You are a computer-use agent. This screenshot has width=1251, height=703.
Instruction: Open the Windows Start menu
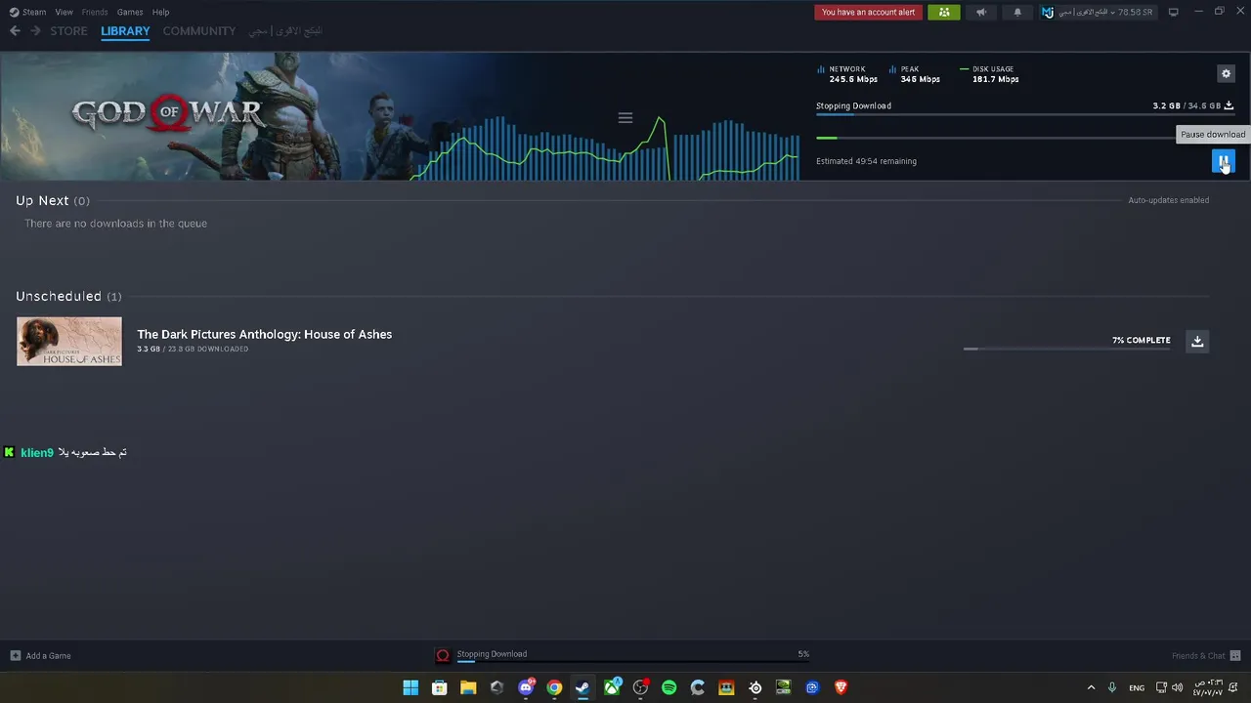pos(410,687)
